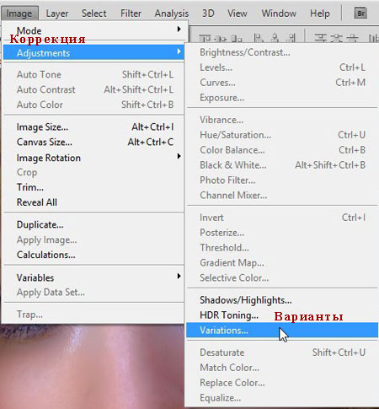Launch Adobe Bridge with the Br icon
The width and height of the screenshot is (379, 409).
pos(360,13)
